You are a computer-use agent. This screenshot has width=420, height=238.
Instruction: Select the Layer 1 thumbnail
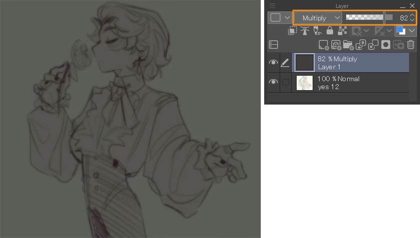tap(305, 63)
